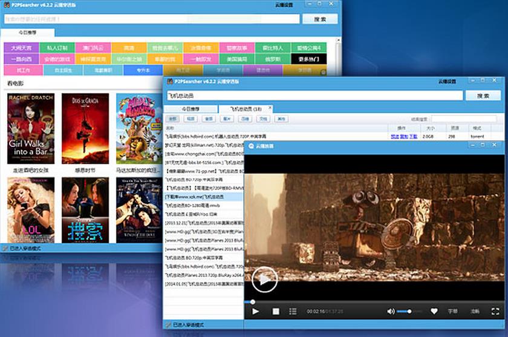Click the 搜索 button in front window
The height and width of the screenshot is (337, 508).
click(x=483, y=96)
